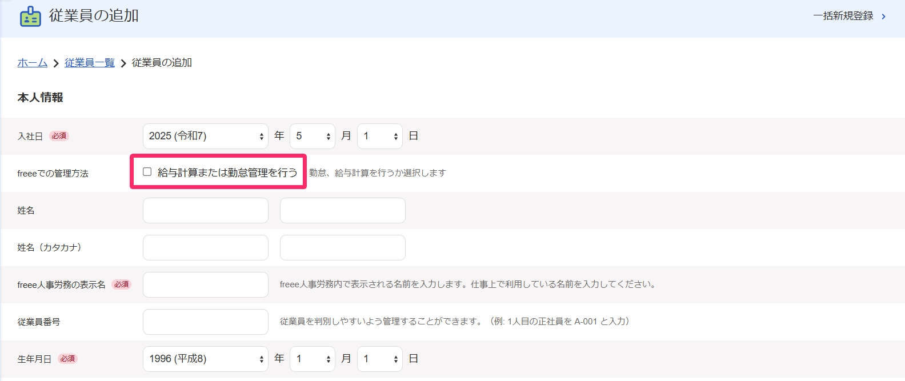Viewport: 905px width, 381px height.
Task: Open the 入社日 year dropdown showing 2025 (令和7)
Action: 206,136
